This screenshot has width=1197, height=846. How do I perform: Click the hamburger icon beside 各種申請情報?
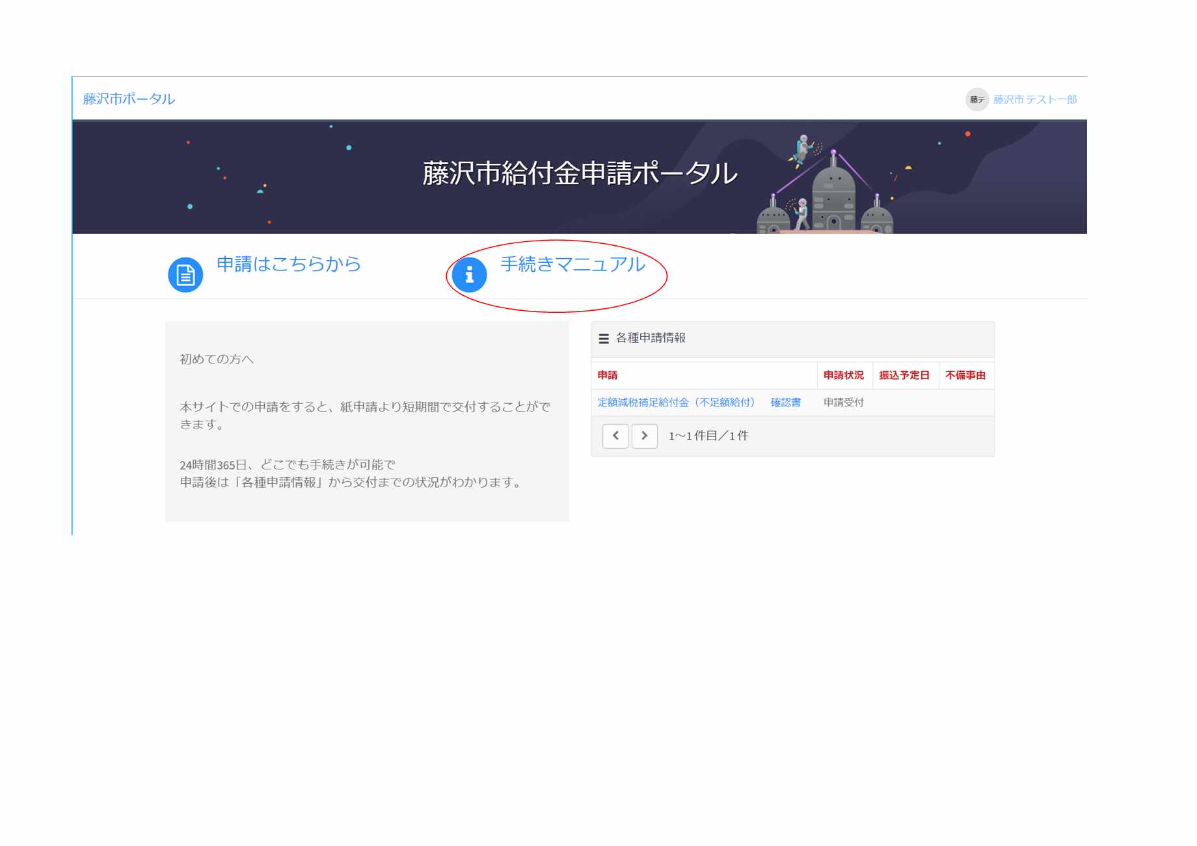604,339
